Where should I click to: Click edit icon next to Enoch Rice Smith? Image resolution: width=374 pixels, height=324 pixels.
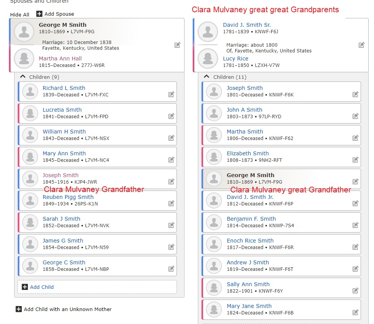click(x=355, y=247)
